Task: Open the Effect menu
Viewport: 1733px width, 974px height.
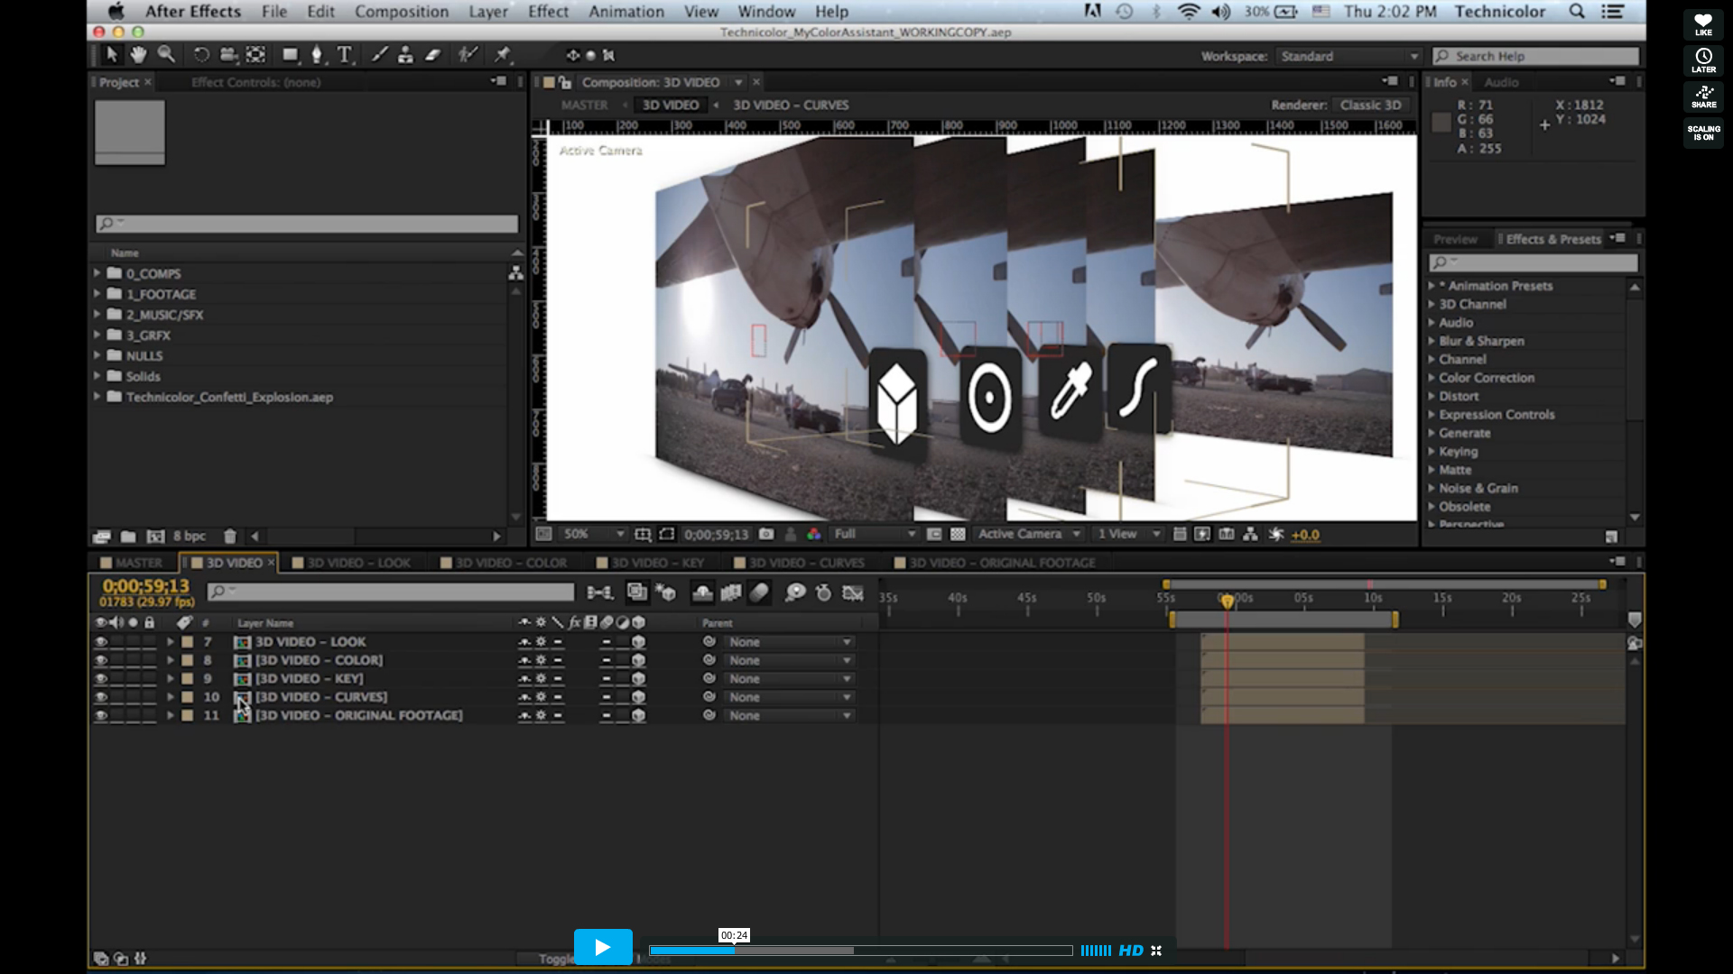Action: click(x=548, y=11)
